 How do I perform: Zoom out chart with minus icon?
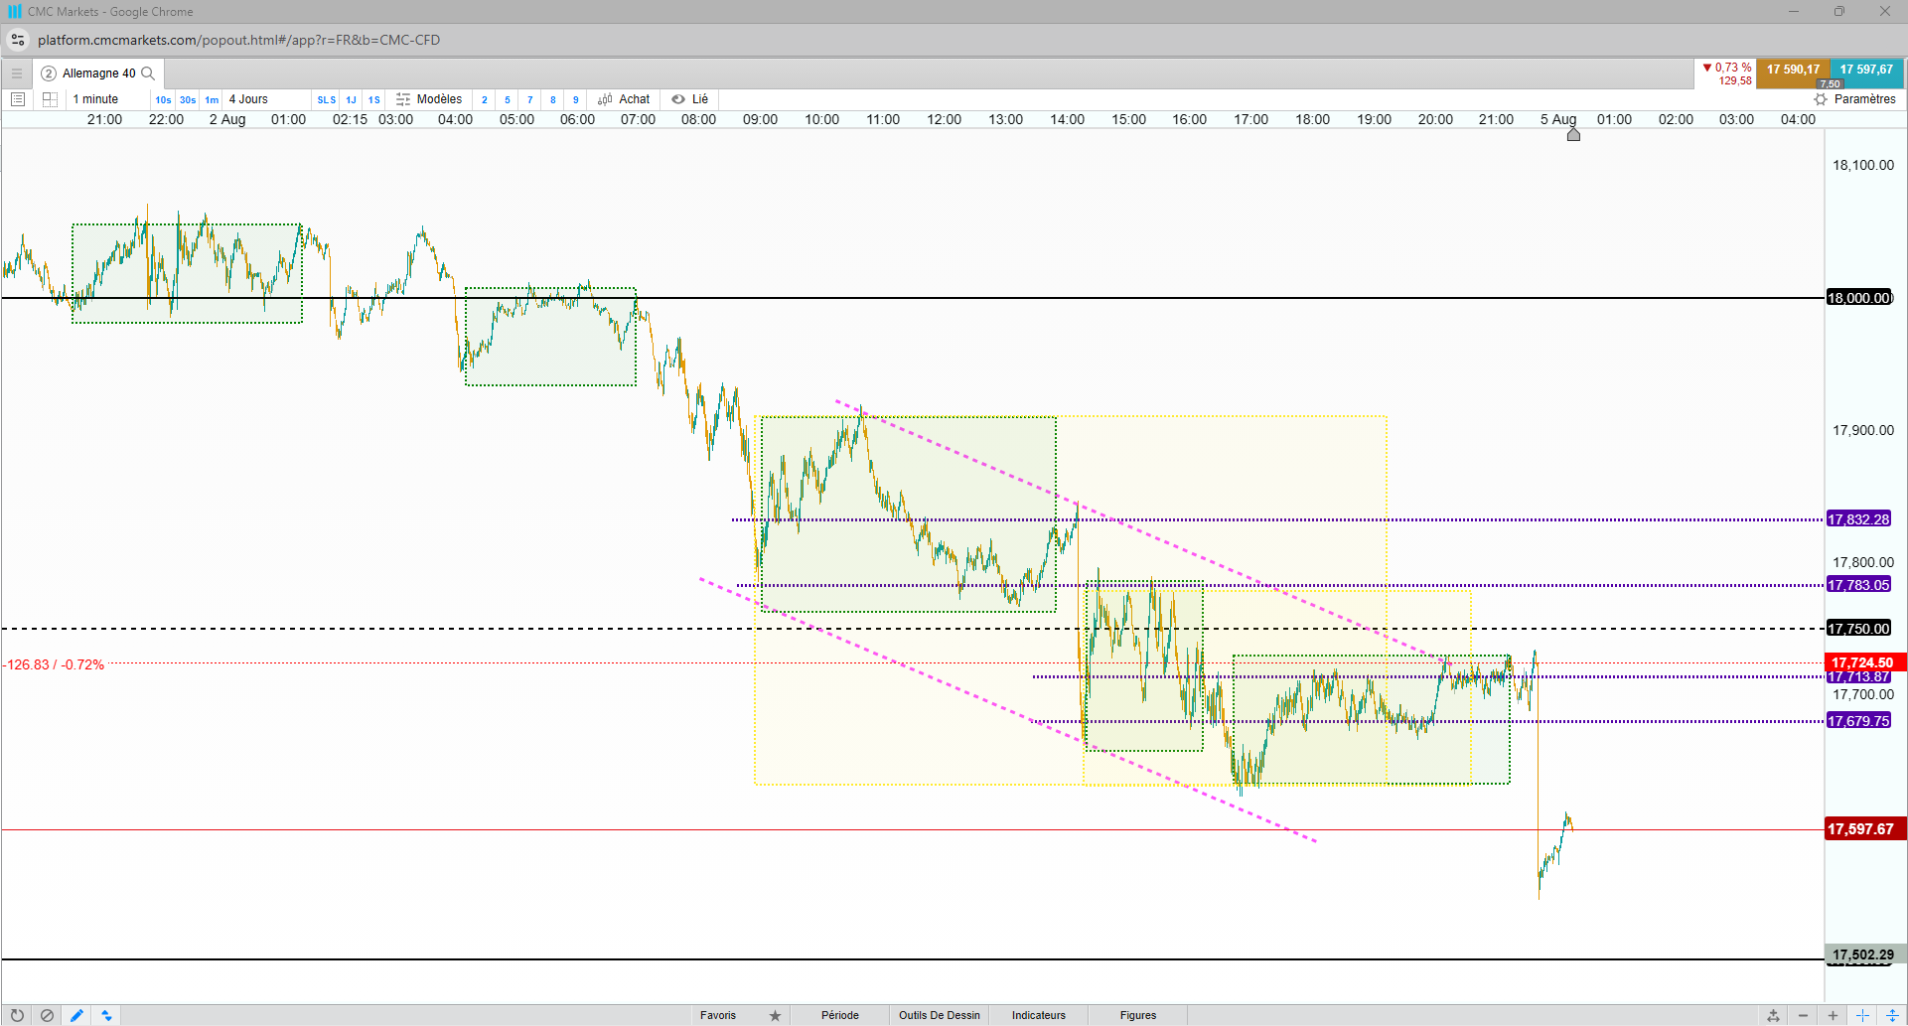point(1803,1015)
